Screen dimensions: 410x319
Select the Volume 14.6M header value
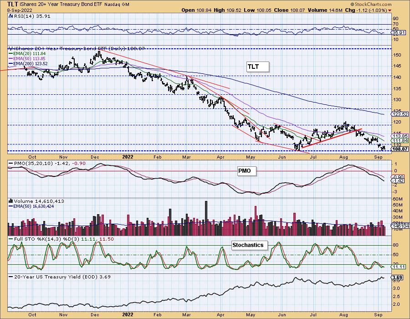[325, 10]
